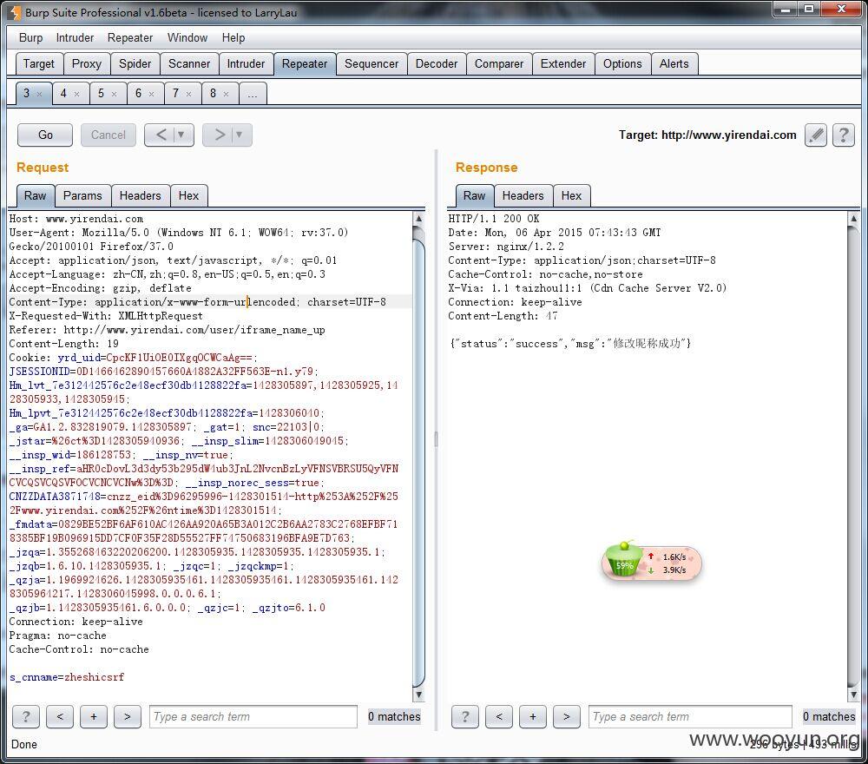Switch to the Spider tab
The width and height of the screenshot is (868, 764).
pyautogui.click(x=135, y=63)
